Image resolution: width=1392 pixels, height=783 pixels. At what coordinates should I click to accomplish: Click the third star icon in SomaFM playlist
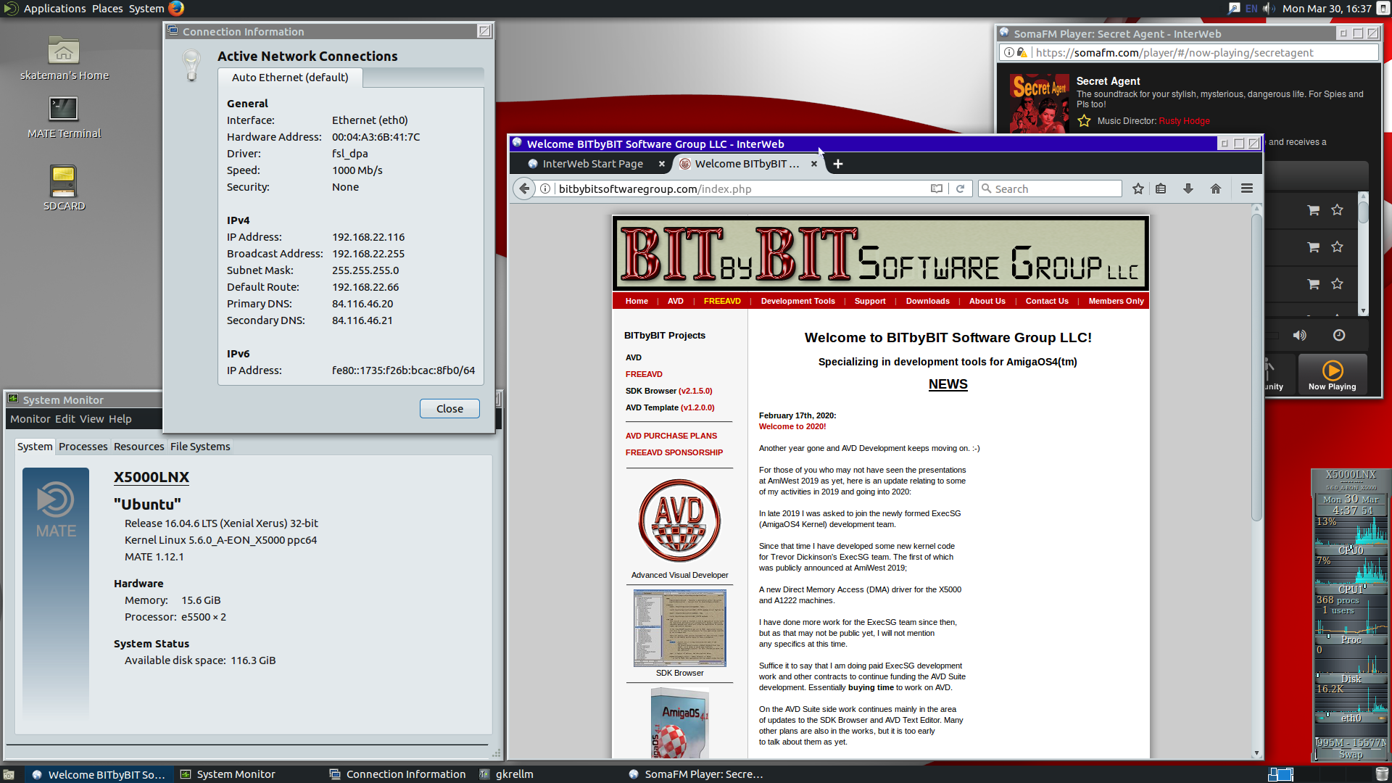pos(1338,284)
